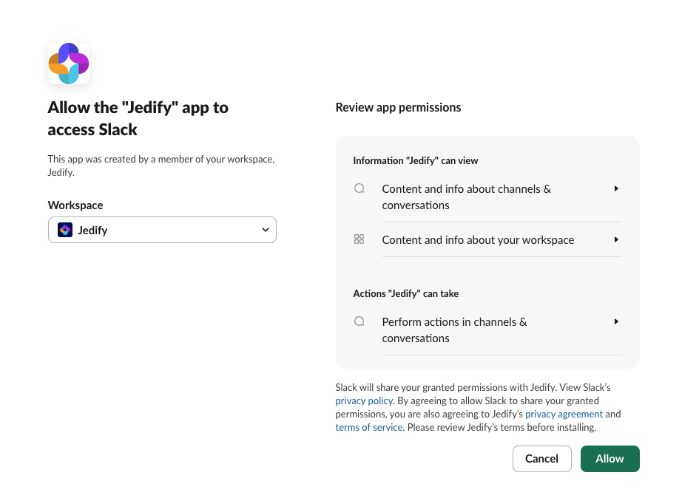699x498 pixels.
Task: Click 'Content and info about your workspace' text
Action: (478, 240)
